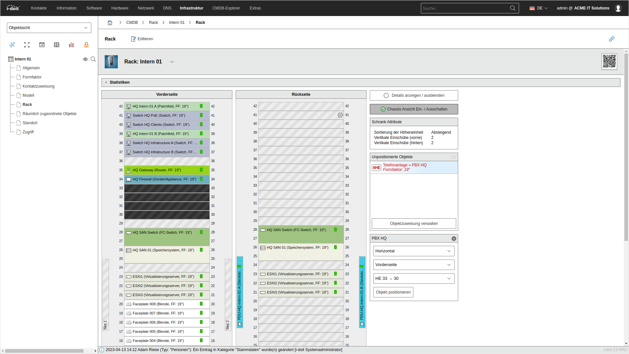Click the home breadcrumb icon
This screenshot has height=354, width=629.
coord(110,23)
